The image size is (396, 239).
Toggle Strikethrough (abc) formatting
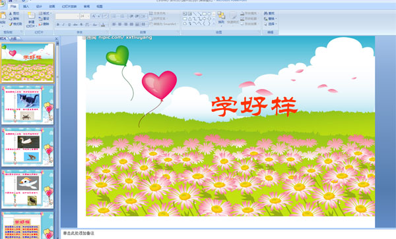click(75, 24)
